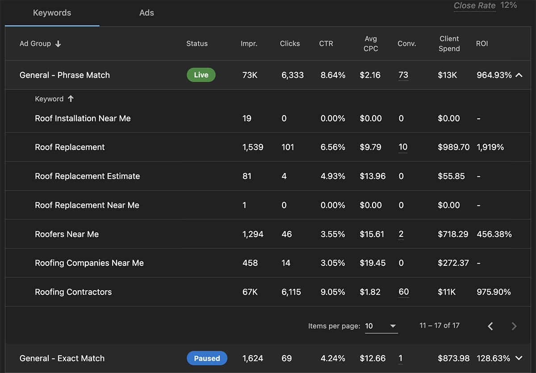Click the ROI column header
Screen dimensions: 536x373
tap(482, 44)
